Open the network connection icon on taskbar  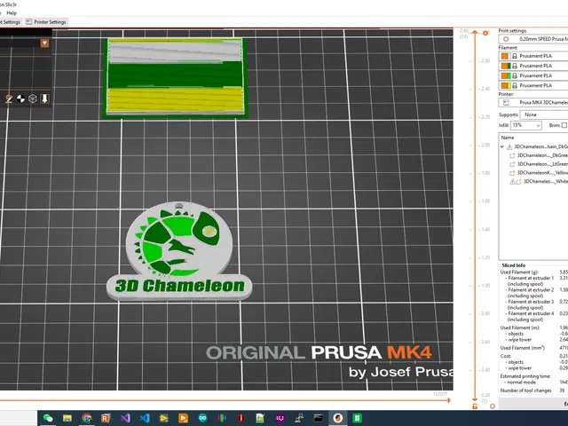(x=299, y=418)
